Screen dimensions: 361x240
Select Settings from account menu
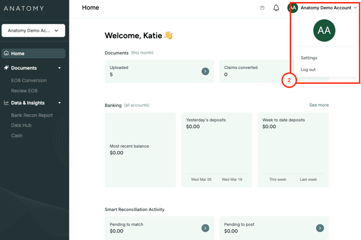309,58
